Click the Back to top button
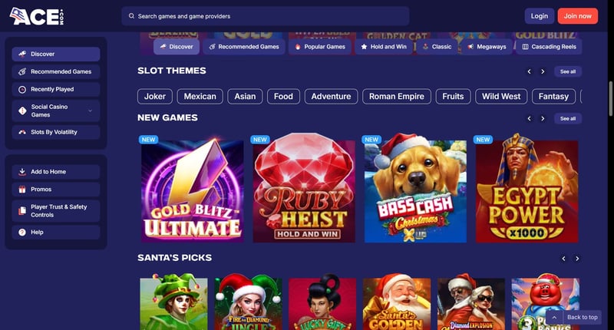This screenshot has height=330, width=614. (x=573, y=317)
